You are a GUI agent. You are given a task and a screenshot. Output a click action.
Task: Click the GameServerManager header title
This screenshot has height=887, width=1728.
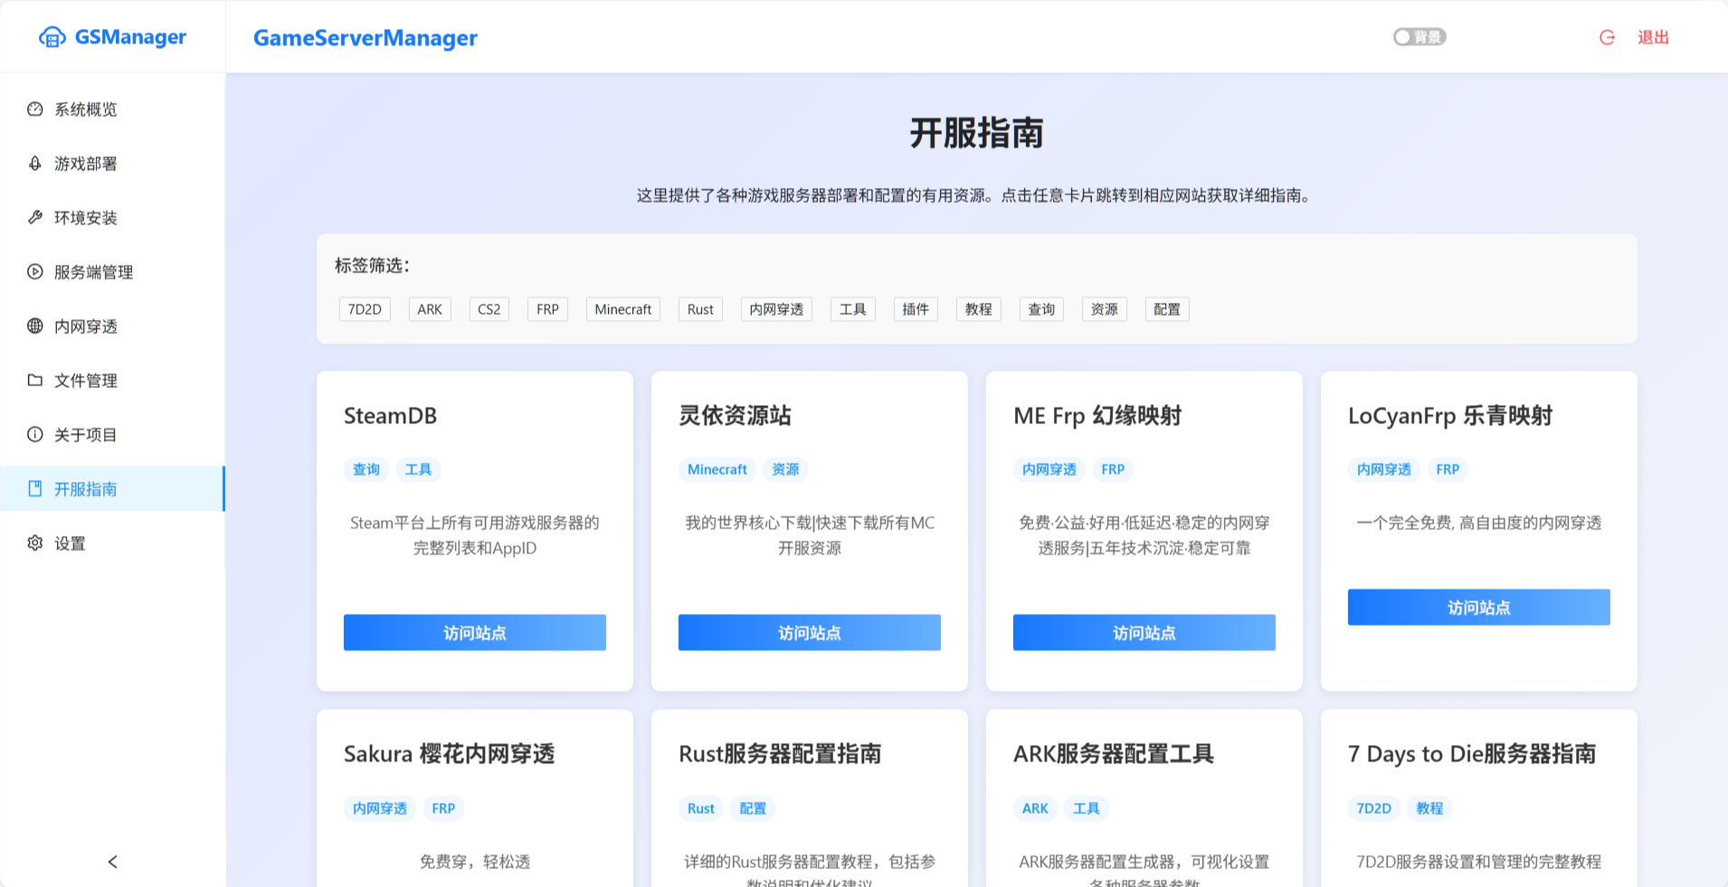tap(366, 38)
